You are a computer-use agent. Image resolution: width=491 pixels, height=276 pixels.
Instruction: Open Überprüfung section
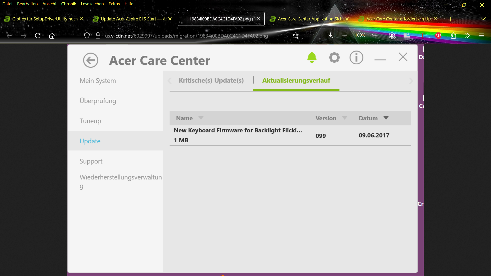[98, 101]
